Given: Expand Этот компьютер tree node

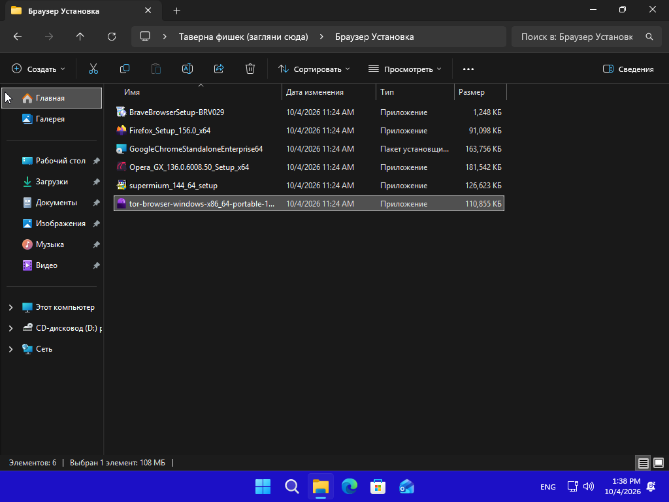Looking at the screenshot, I should click(x=10, y=307).
